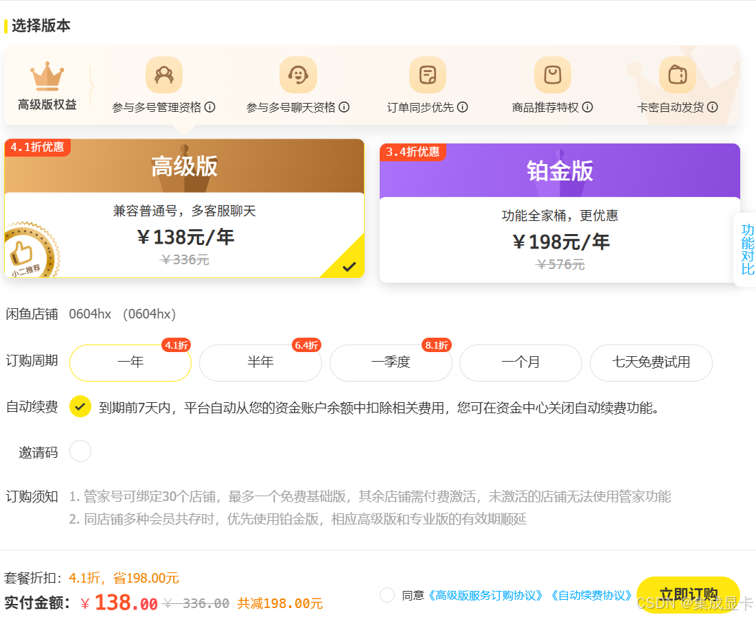Open the 功能对比 side tab
The image size is (756, 617).
click(x=747, y=249)
